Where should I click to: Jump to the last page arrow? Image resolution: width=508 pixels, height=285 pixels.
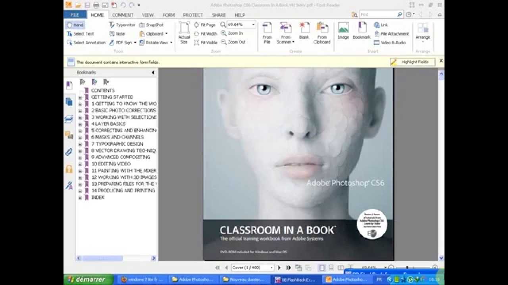click(x=289, y=268)
